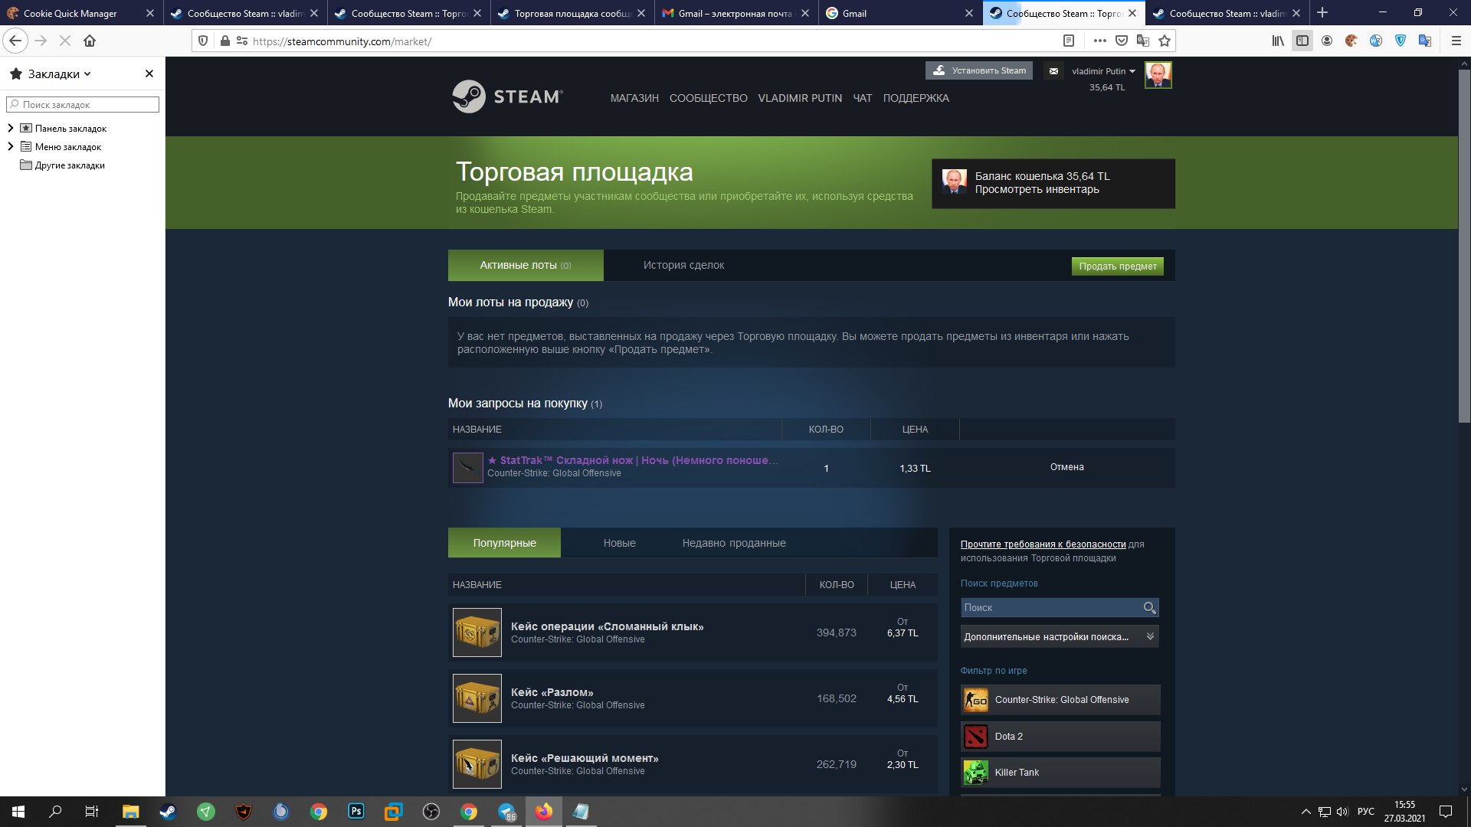Open vladimir Putin account dropdown
The image size is (1471, 827).
tap(1103, 71)
